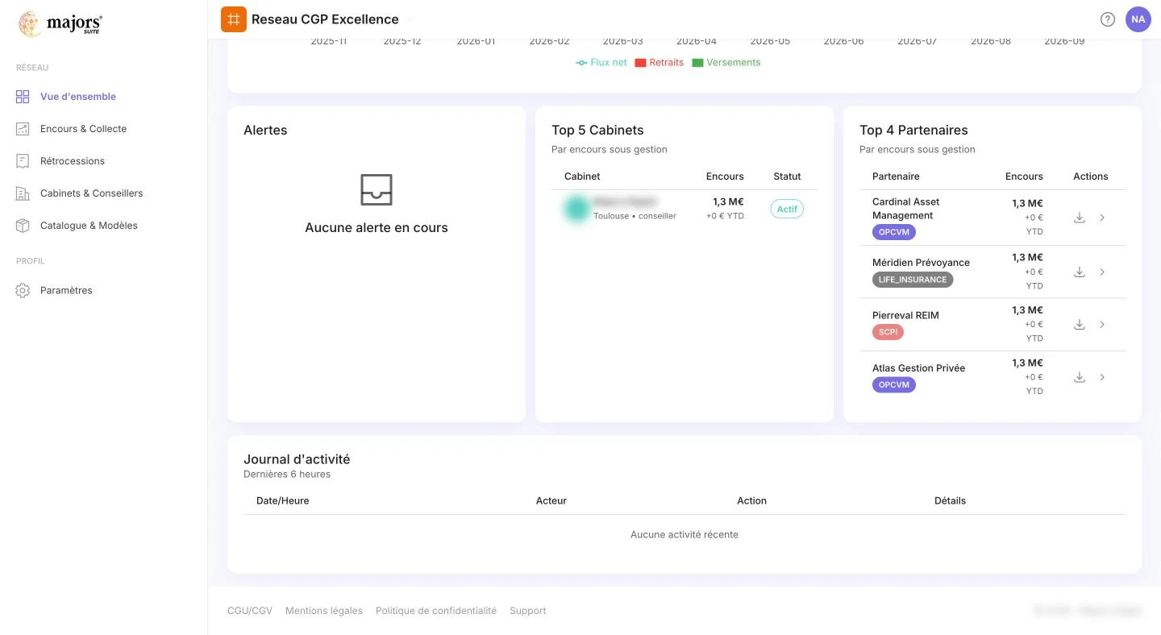
Task: Expand Cardinal Asset Management details chevron
Action: [x=1102, y=218]
